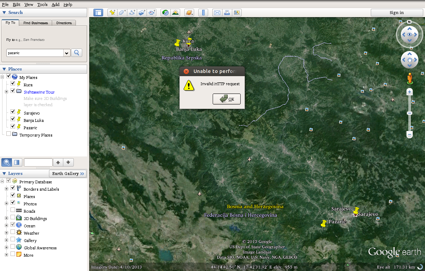Open the Help menu
The image size is (425, 271).
click(68, 5)
